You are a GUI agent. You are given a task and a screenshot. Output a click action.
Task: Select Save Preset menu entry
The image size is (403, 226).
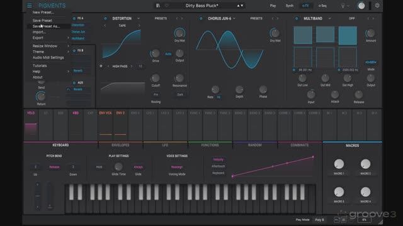click(x=42, y=20)
